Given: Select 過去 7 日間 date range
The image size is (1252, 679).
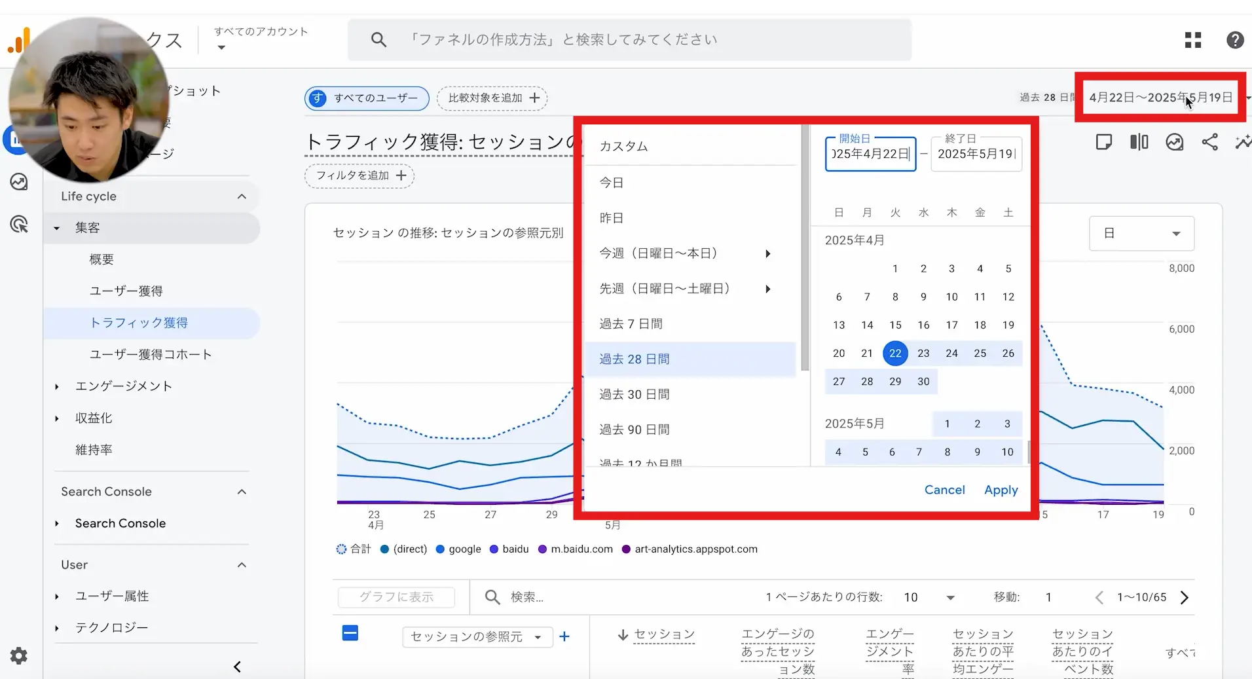Looking at the screenshot, I should [631, 323].
